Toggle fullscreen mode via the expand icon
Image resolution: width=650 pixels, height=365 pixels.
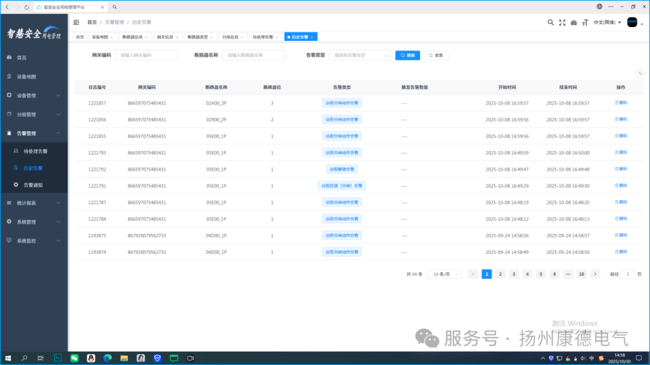pos(562,22)
